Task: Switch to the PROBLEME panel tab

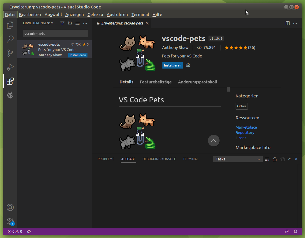Action: pyautogui.click(x=106, y=159)
